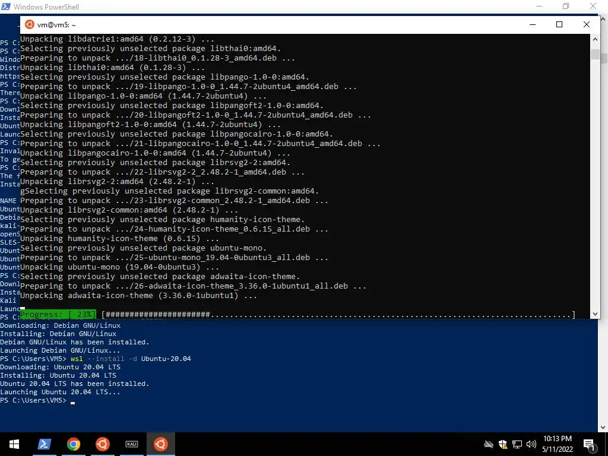Click "Unpacking libdatrie1:amd64" line

(117, 39)
